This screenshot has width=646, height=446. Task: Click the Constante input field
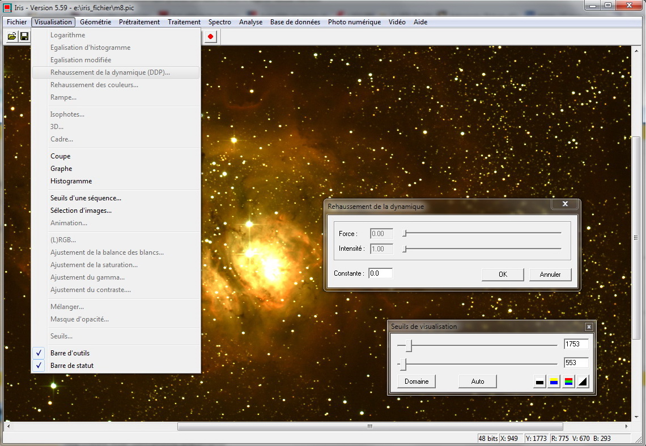coord(380,273)
